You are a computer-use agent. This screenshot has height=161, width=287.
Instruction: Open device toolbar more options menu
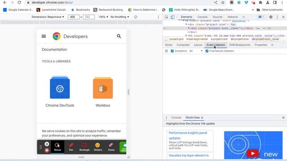pos(158,17)
